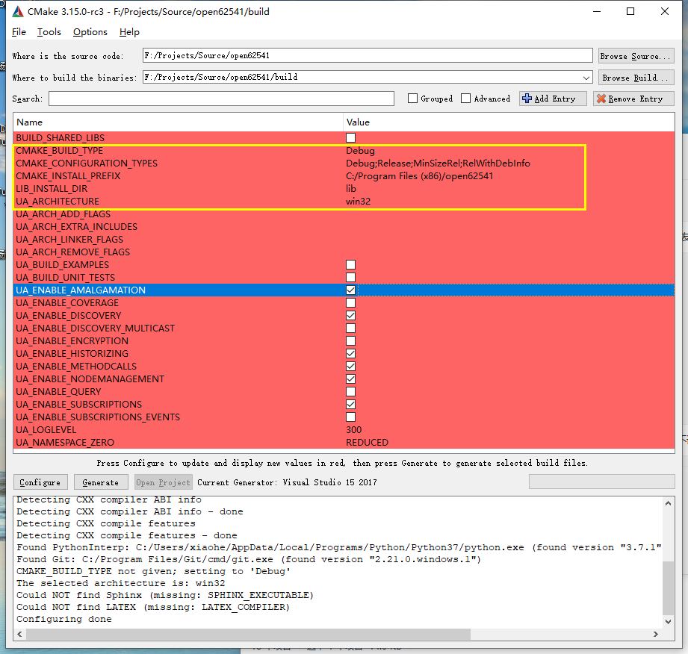Click the source code path field
Image resolution: width=688 pixels, height=654 pixels.
pos(368,56)
